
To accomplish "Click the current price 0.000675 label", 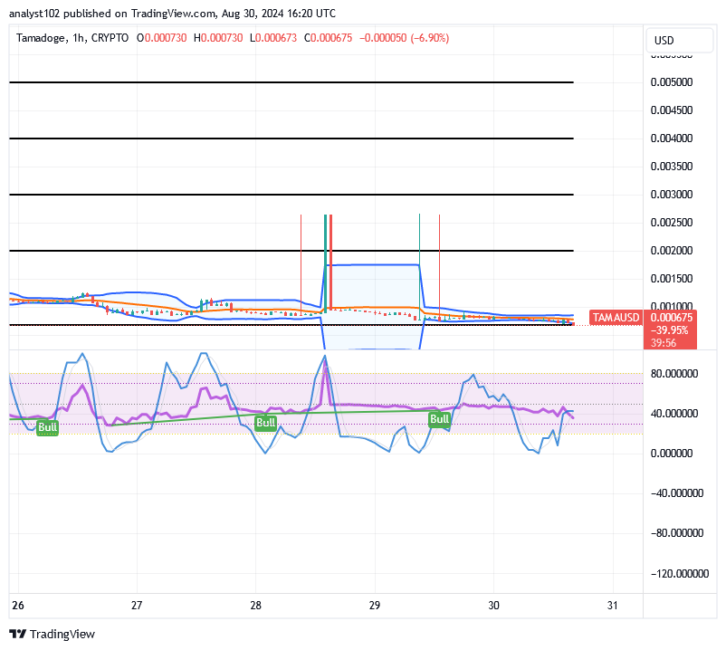I will (x=672, y=318).
